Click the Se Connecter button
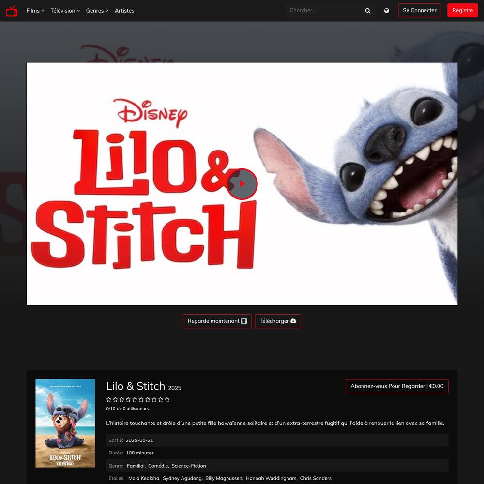Screen dimensions: 484x484 point(420,11)
